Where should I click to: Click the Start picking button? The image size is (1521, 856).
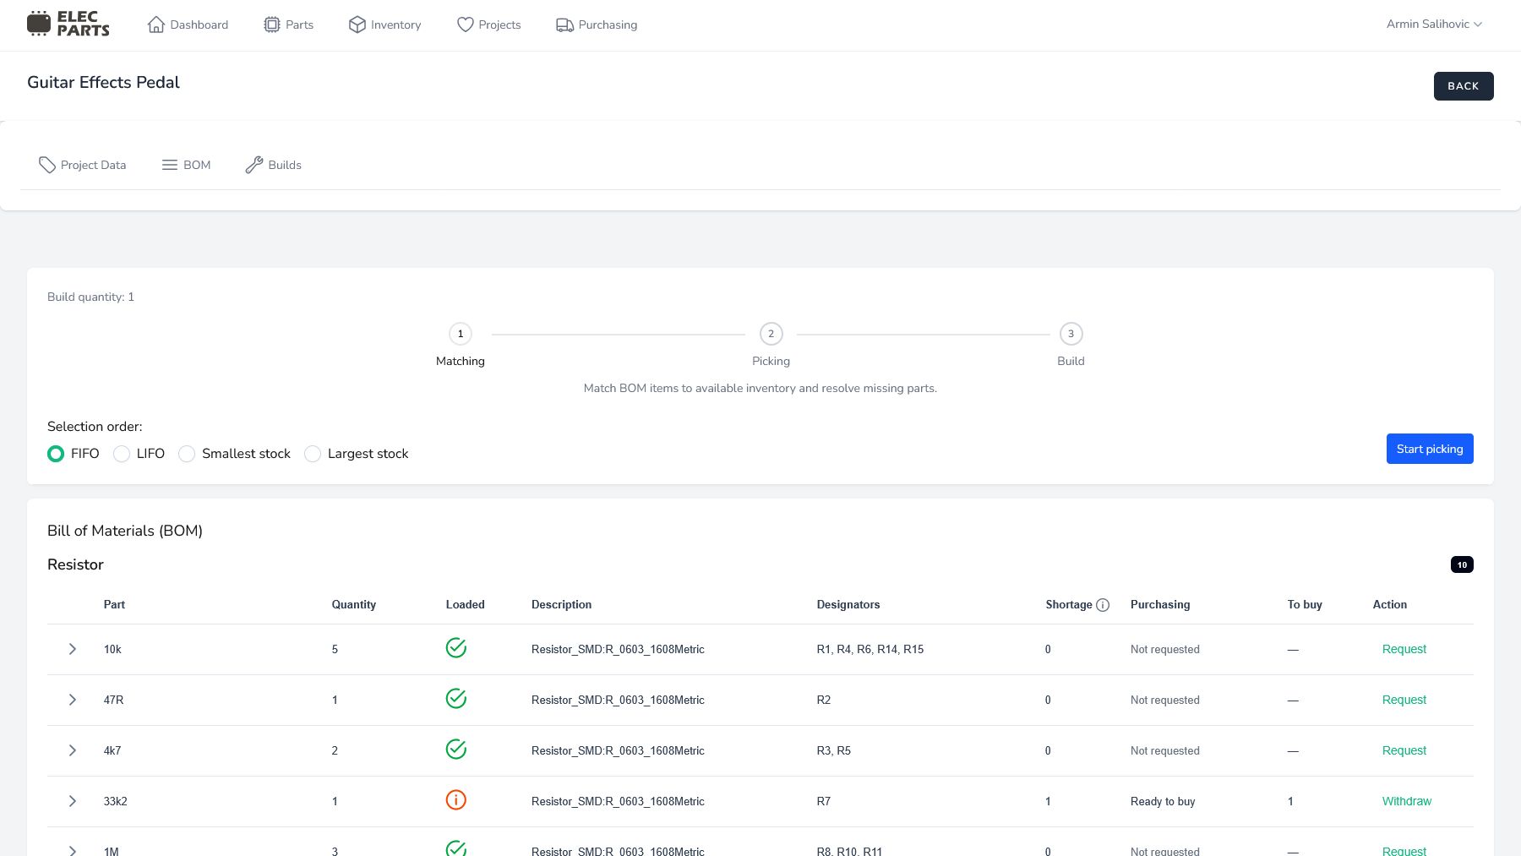point(1430,449)
